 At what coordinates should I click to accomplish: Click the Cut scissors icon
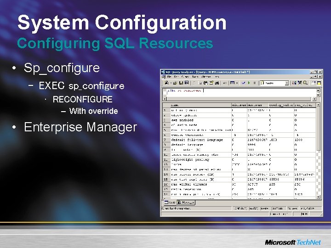click(x=194, y=83)
